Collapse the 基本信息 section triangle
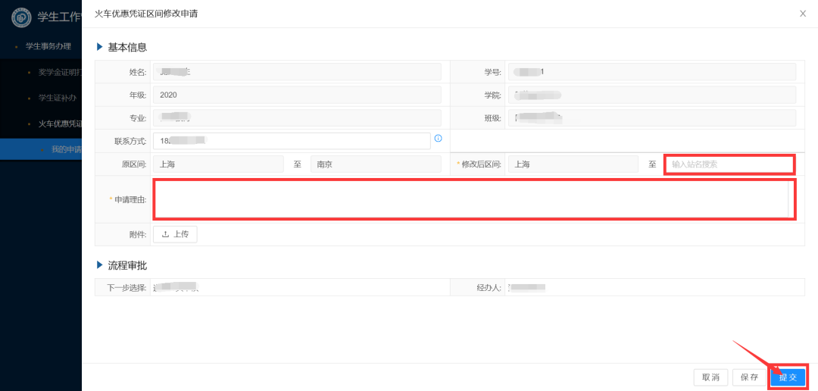This screenshot has height=391, width=818. (x=99, y=47)
